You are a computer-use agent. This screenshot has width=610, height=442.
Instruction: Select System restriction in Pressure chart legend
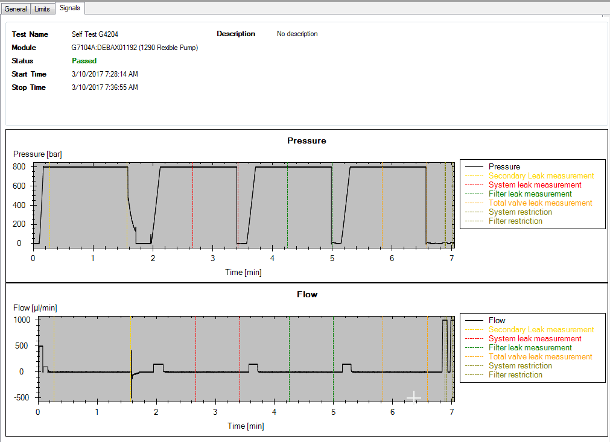(520, 212)
